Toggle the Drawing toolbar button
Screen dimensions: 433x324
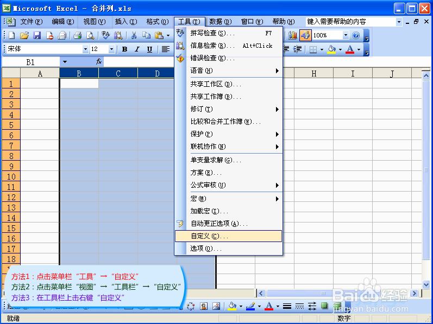[305, 35]
